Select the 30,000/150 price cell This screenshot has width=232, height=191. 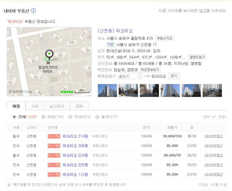(172, 136)
